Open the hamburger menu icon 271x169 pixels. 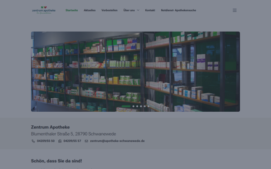(x=234, y=10)
